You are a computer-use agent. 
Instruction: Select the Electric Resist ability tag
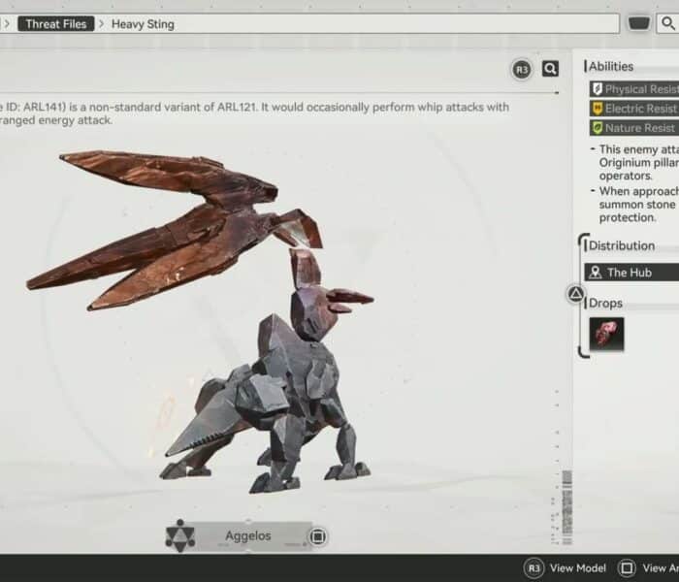pyautogui.click(x=634, y=109)
